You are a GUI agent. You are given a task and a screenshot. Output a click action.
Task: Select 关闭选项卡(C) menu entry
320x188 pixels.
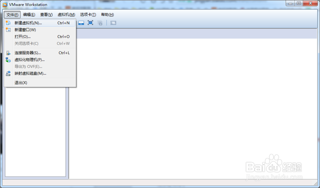(x=40, y=43)
